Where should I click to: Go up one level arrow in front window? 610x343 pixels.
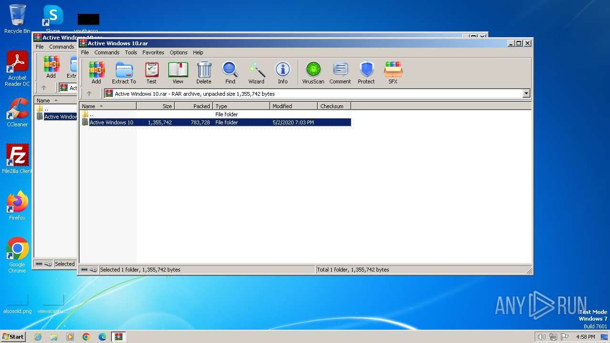tap(89, 93)
